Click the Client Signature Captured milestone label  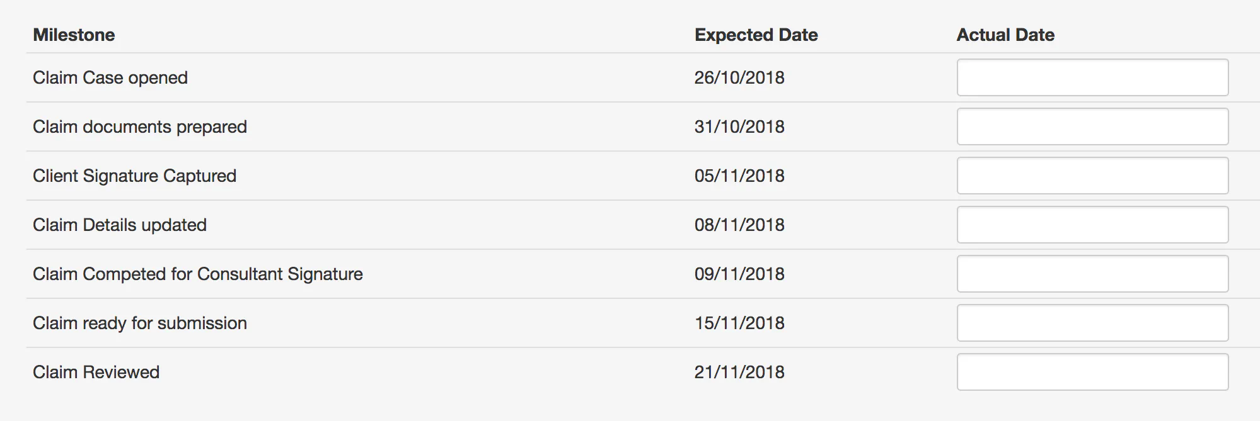click(134, 176)
